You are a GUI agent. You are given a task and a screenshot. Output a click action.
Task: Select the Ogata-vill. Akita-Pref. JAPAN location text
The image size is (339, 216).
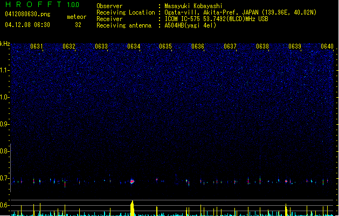point(240,12)
